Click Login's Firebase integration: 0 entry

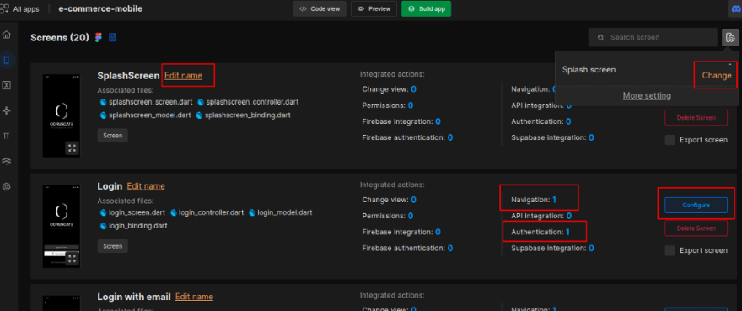(401, 232)
